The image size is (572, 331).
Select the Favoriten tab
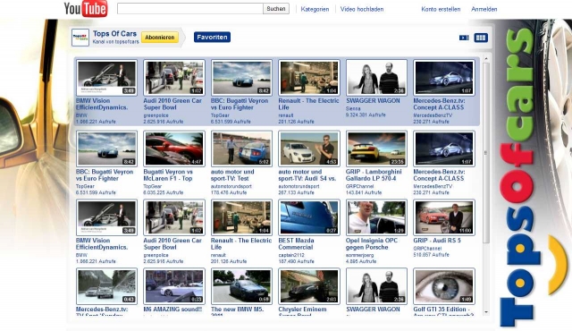click(x=212, y=37)
